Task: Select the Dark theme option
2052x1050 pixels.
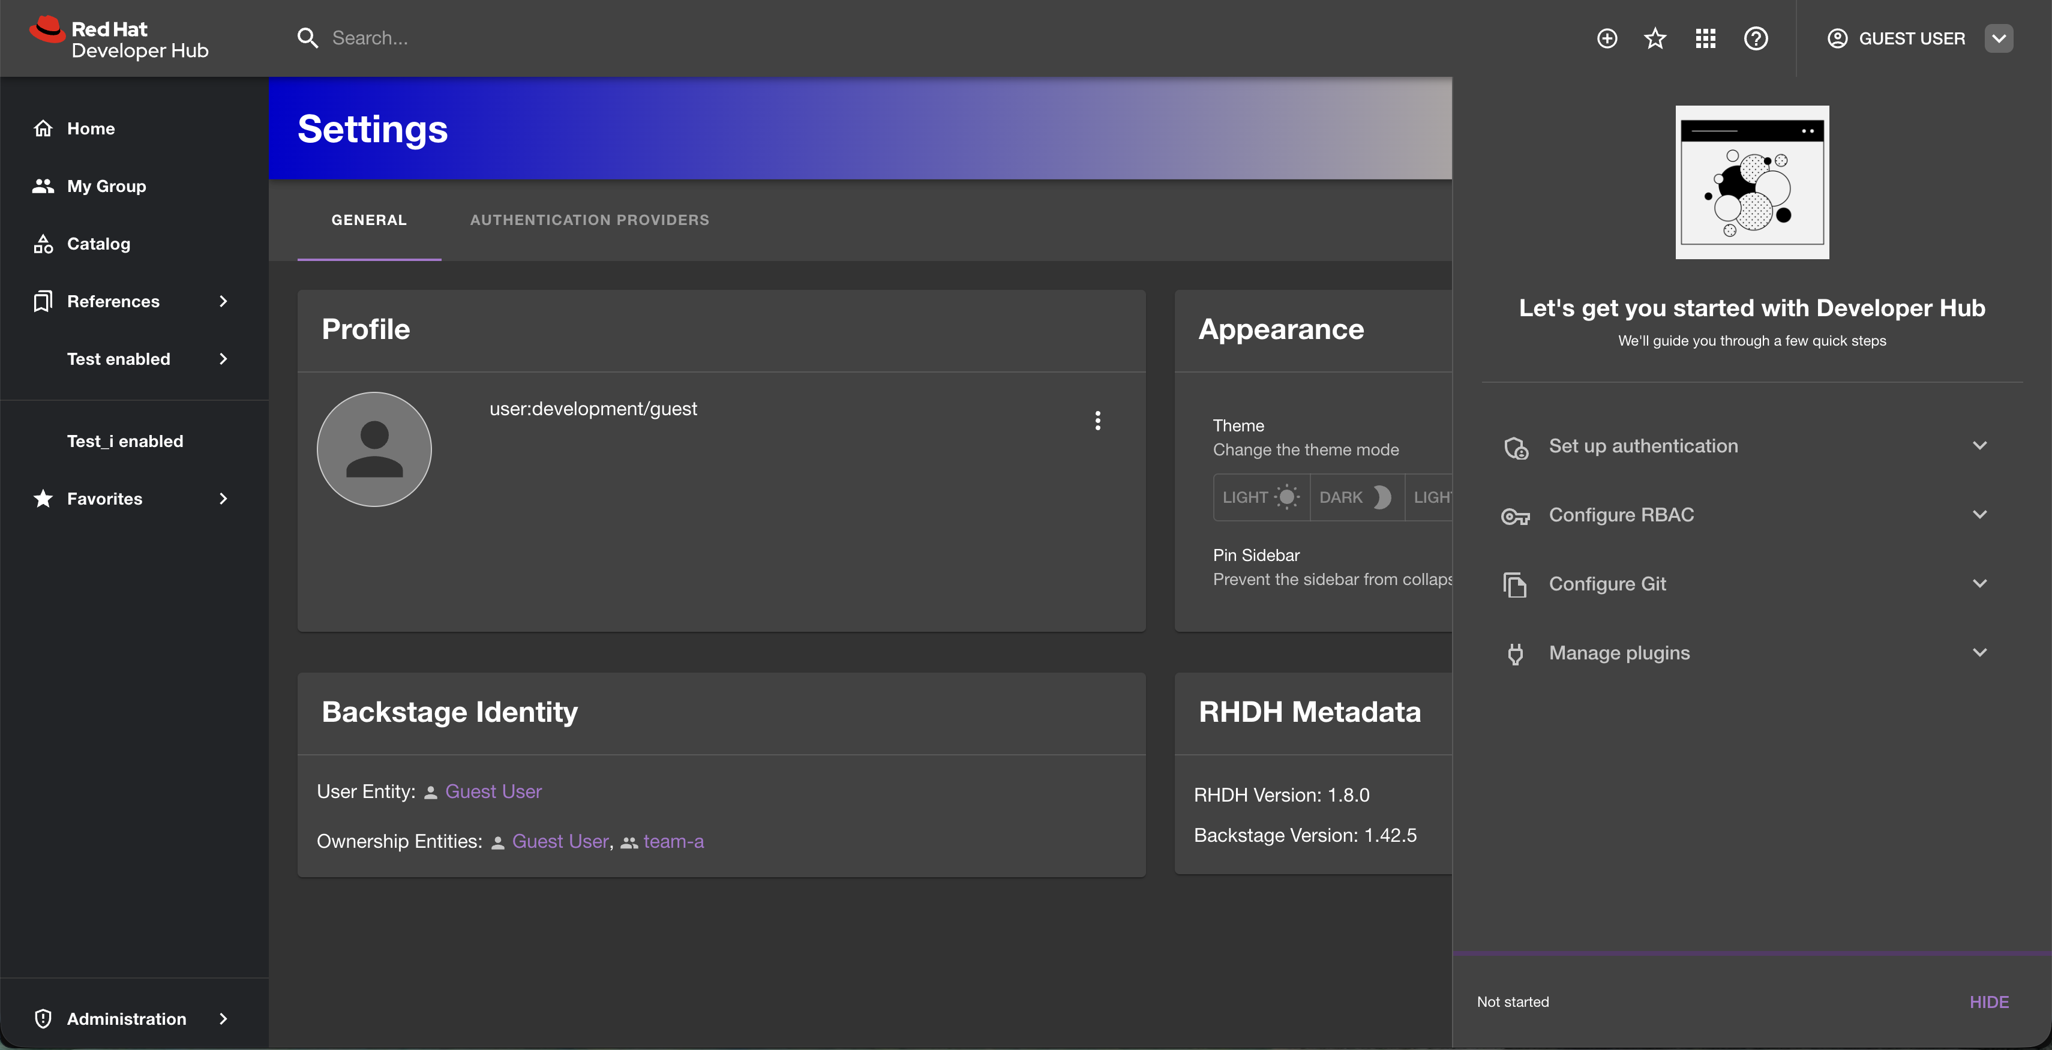Action: pos(1356,497)
